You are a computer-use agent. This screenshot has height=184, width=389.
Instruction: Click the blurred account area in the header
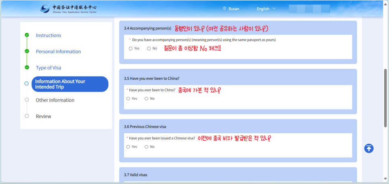(309, 9)
